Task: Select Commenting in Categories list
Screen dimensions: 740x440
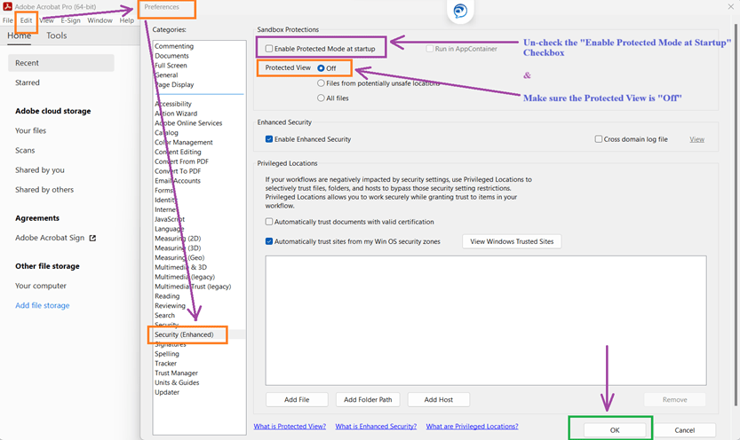Action: pyautogui.click(x=174, y=46)
